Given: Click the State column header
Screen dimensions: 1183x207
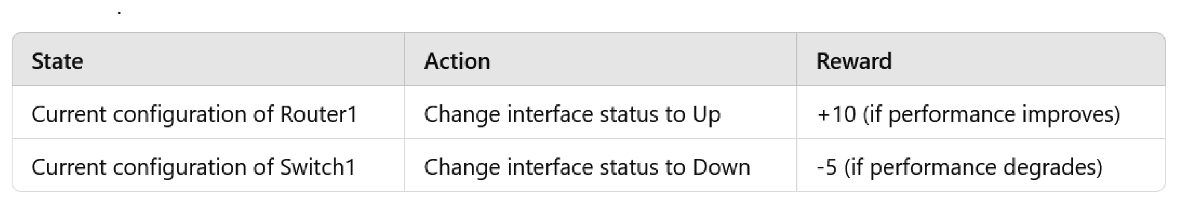Looking at the screenshot, I should 57,61.
